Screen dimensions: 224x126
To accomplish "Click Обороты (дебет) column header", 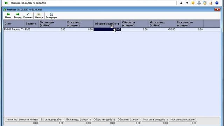I will pyautogui.click(x=107, y=24).
